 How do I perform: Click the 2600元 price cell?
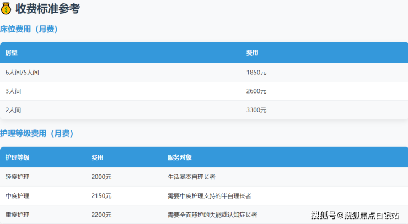click(256, 91)
